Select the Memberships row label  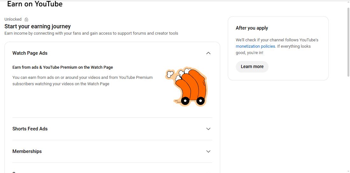pos(27,151)
